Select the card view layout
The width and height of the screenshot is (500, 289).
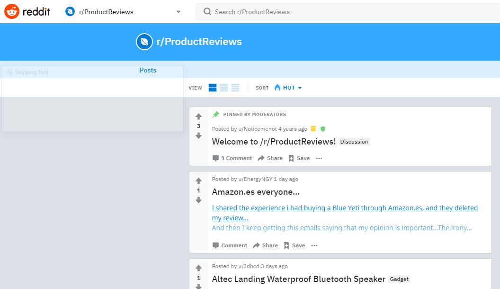coord(213,88)
